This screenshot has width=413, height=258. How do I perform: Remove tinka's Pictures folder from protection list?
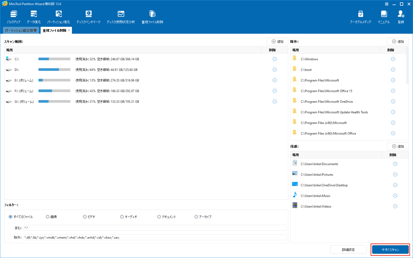coord(395,174)
